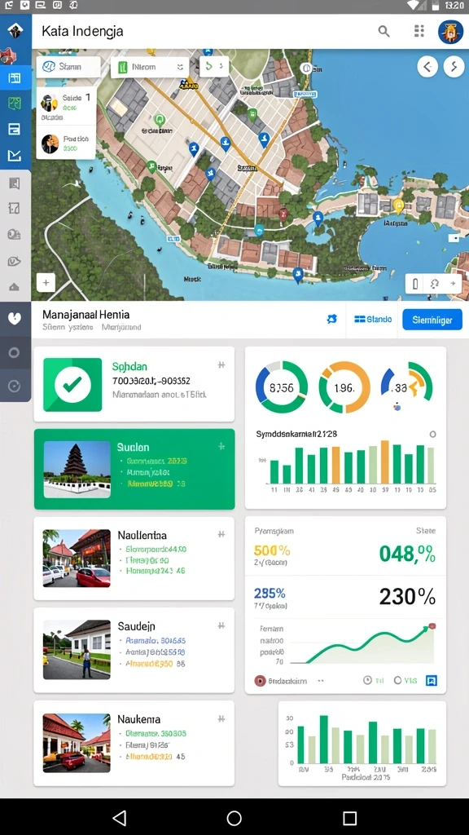Open search with the magnifier icon
This screenshot has width=469, height=835.
click(384, 32)
